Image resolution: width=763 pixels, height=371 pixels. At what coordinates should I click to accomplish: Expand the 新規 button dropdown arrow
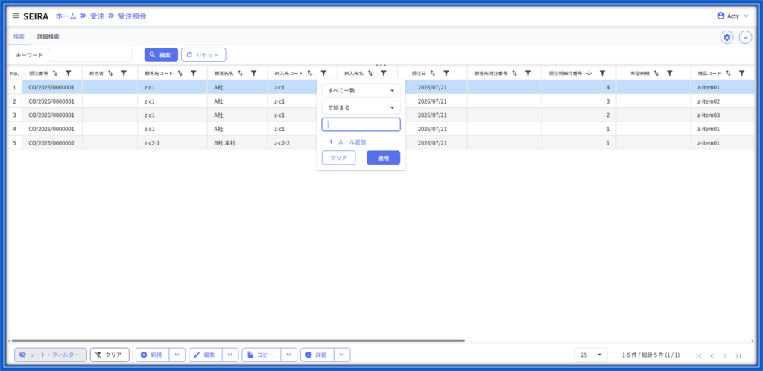pos(177,355)
